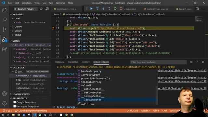Select valueOf suggestion in autocomplete

pyautogui.click(x=117, y=85)
